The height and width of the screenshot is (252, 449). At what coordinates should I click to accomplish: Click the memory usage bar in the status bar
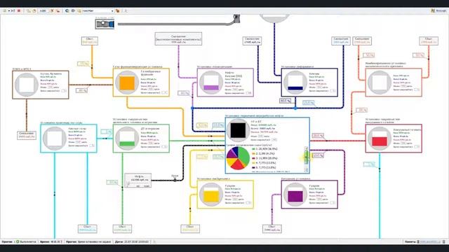coord(429,241)
